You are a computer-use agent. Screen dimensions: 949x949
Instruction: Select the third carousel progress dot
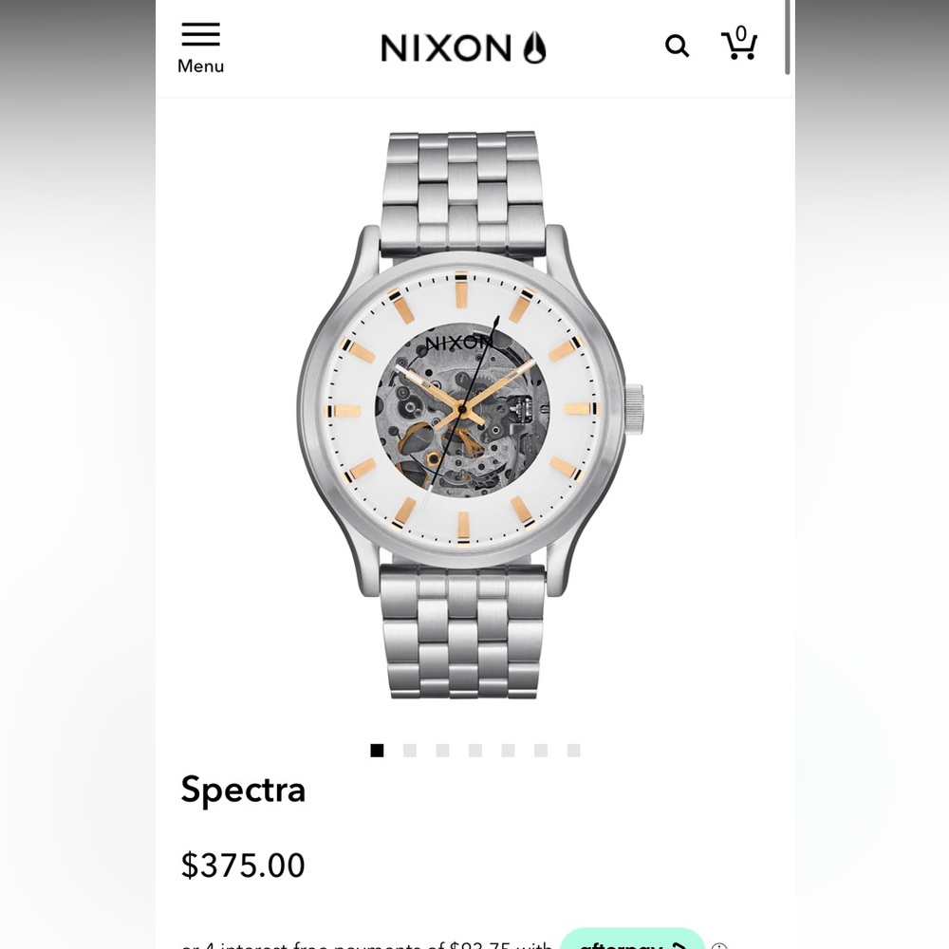(442, 750)
